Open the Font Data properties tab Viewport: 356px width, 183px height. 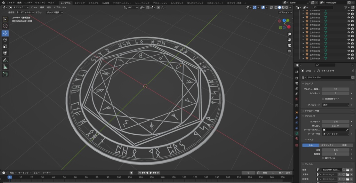pyautogui.click(x=297, y=133)
